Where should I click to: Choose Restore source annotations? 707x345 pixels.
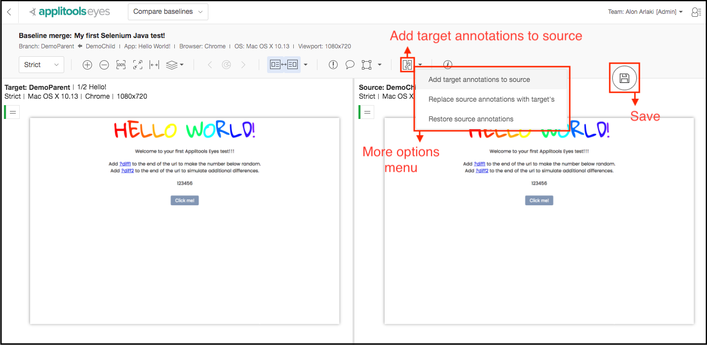471,119
